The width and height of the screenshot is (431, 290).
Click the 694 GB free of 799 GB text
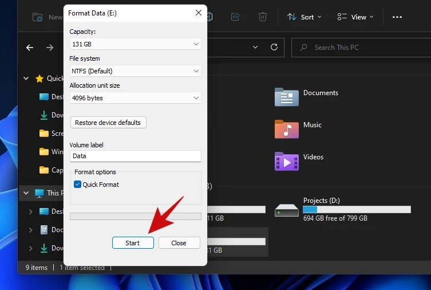(x=335, y=218)
